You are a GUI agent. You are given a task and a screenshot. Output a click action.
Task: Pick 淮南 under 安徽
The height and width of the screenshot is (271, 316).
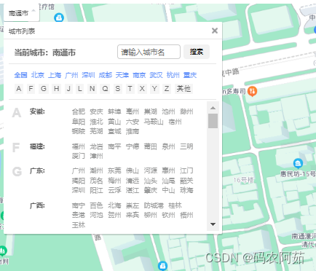coord(133,131)
